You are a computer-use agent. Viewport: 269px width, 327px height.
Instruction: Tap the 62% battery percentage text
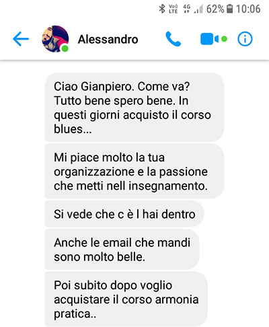pyautogui.click(x=215, y=9)
